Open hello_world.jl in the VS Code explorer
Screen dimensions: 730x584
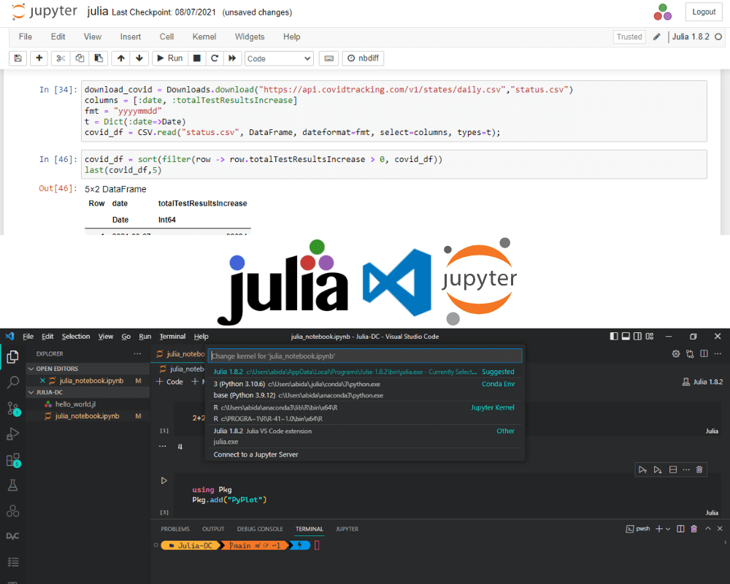75,404
